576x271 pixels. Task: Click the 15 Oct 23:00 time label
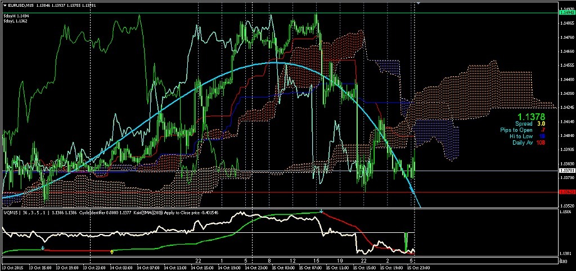tap(418, 268)
